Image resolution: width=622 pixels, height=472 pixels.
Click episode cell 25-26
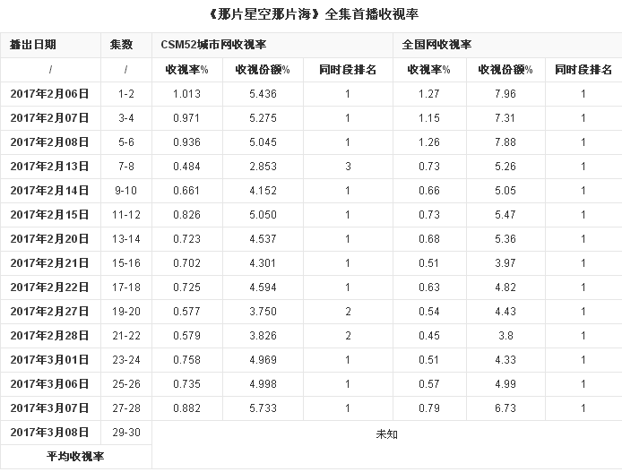126,384
